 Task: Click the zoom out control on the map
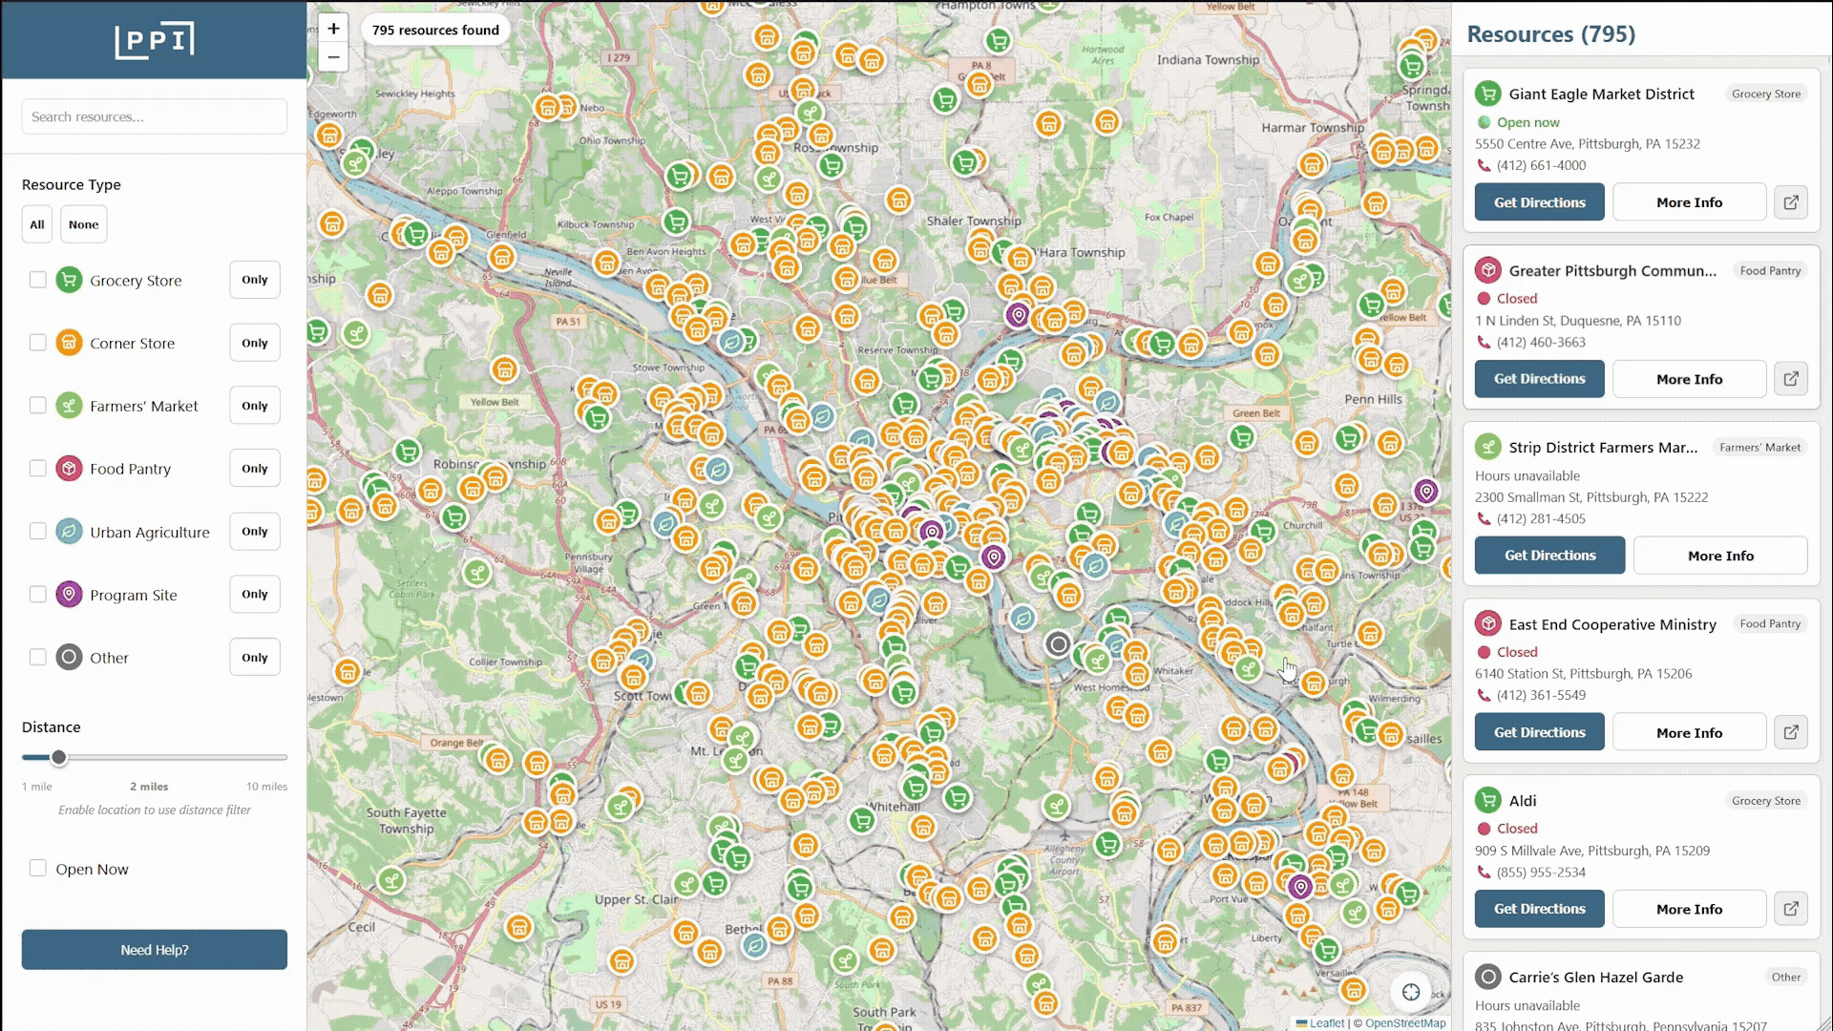click(333, 57)
